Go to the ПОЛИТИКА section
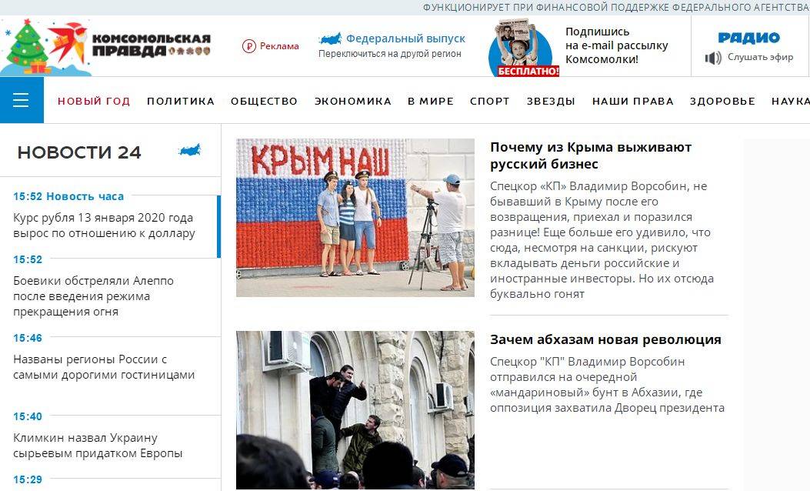Image resolution: width=810 pixels, height=491 pixels. pyautogui.click(x=180, y=102)
